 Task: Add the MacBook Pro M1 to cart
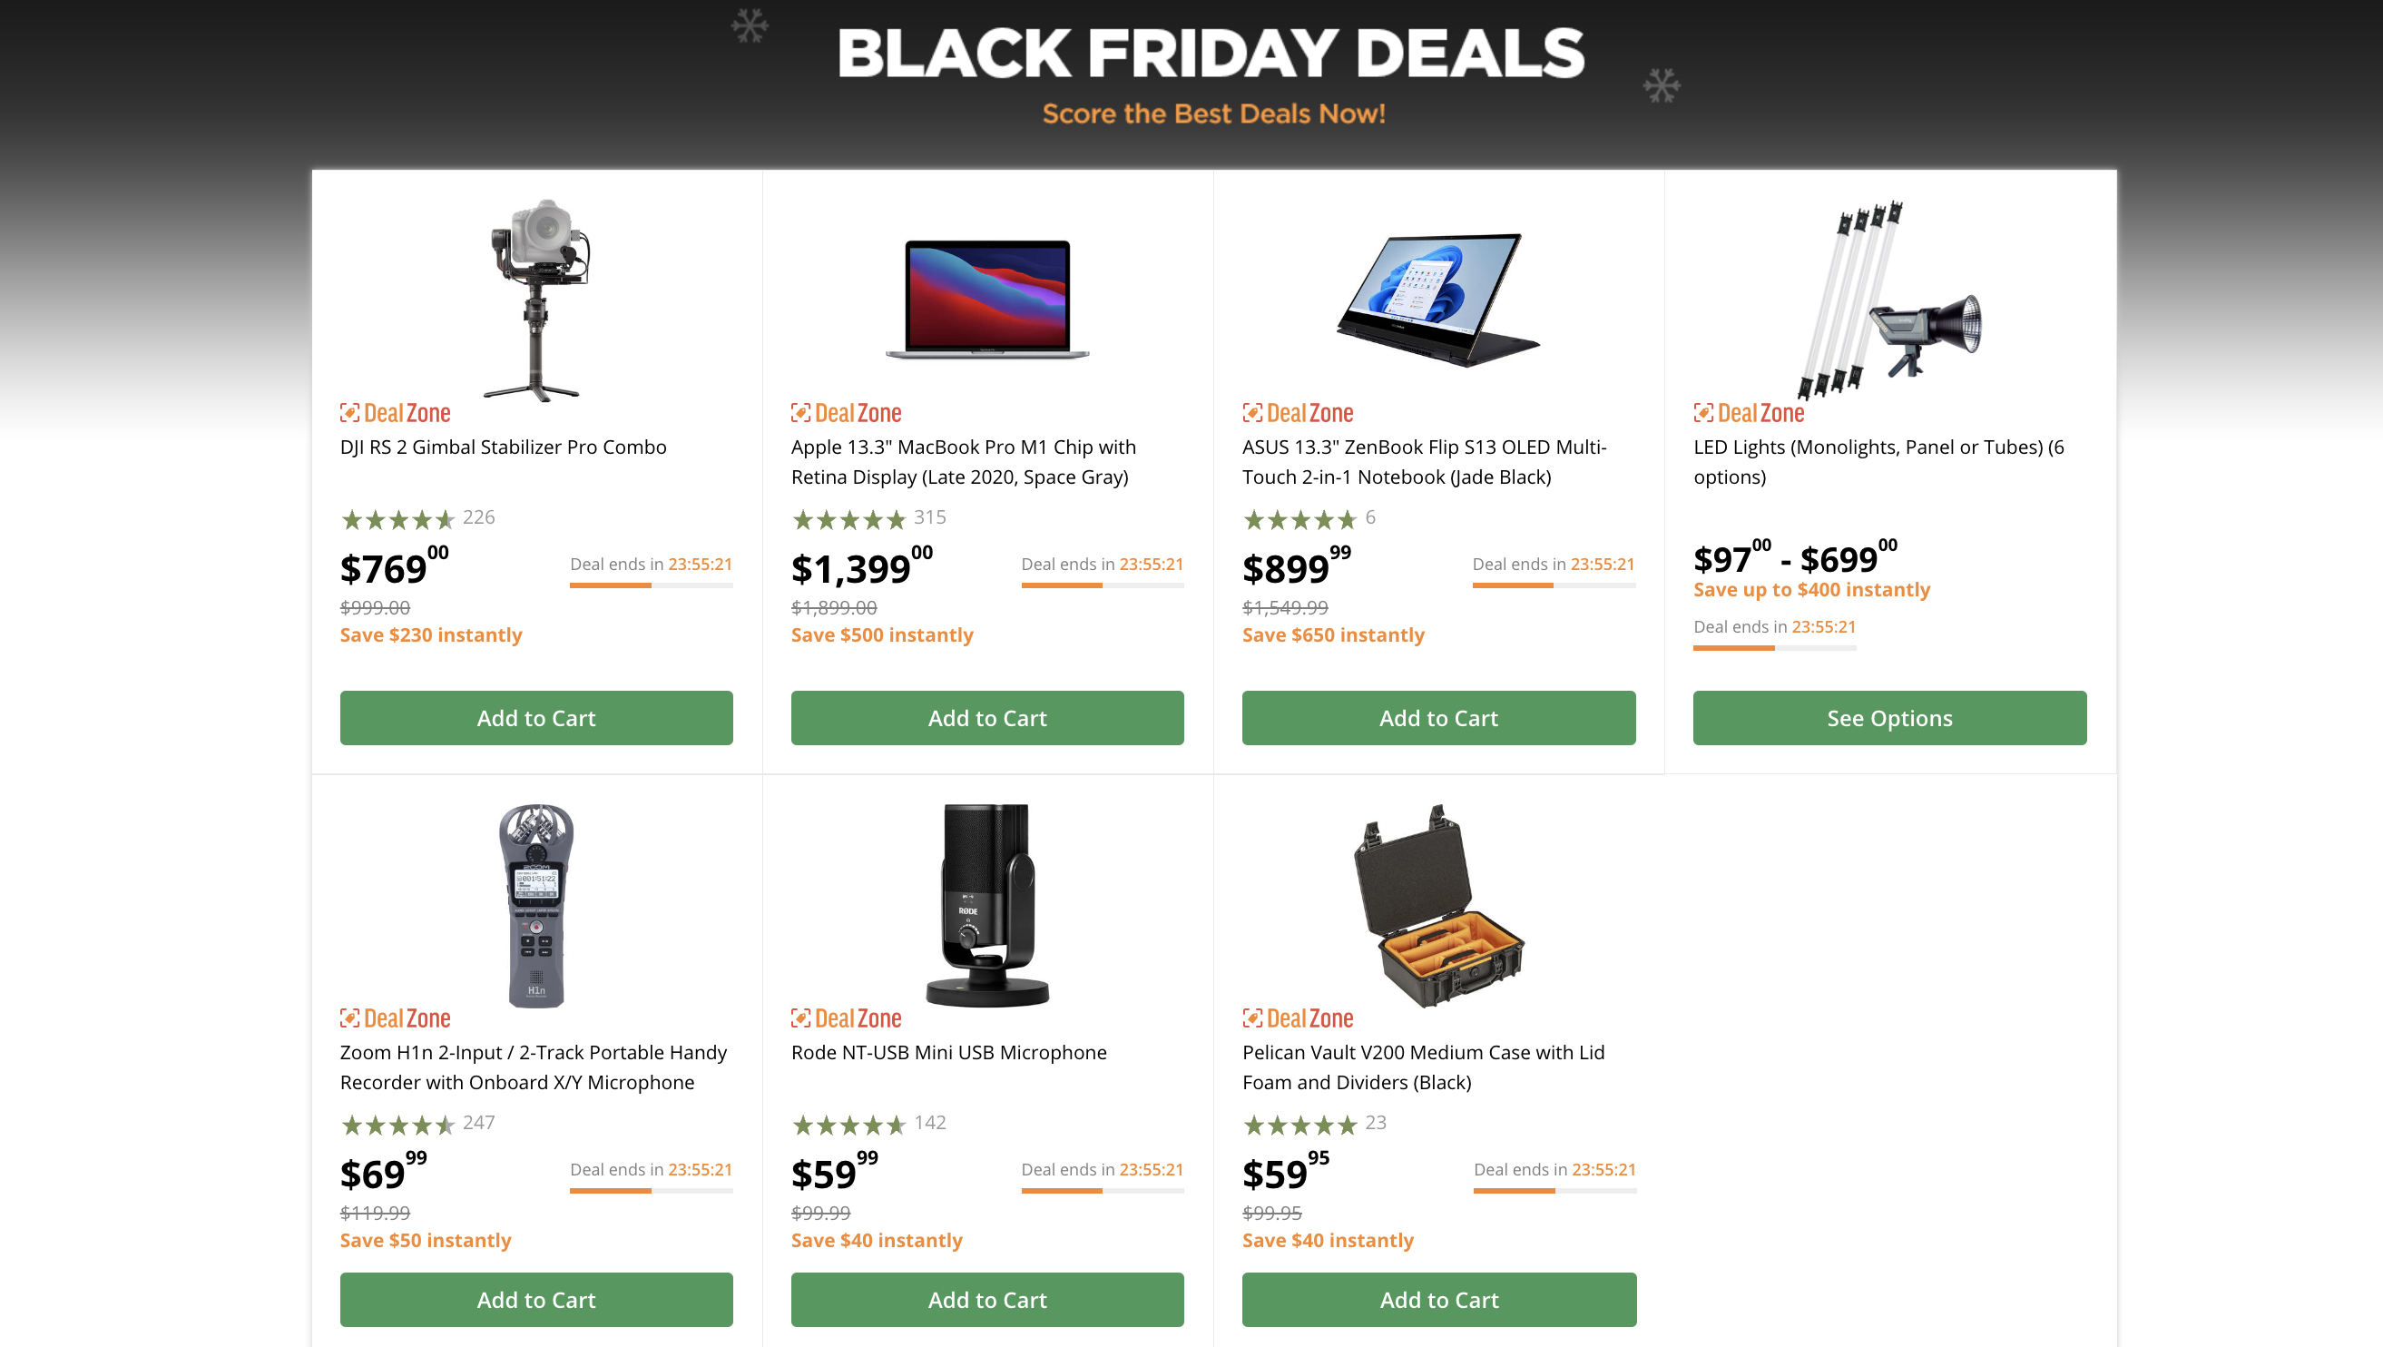coord(987,718)
